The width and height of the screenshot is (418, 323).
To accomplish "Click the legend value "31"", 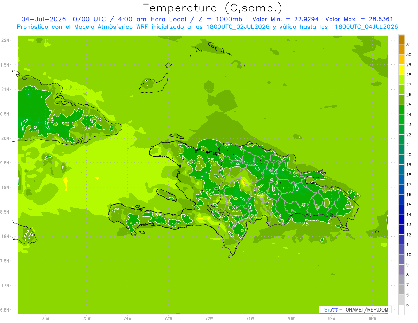I will 409,45.
